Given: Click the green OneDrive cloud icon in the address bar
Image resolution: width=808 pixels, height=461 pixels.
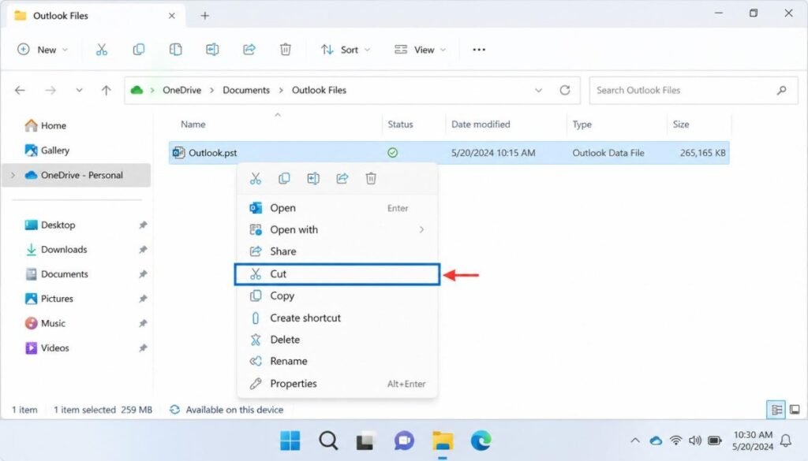Looking at the screenshot, I should (x=137, y=90).
